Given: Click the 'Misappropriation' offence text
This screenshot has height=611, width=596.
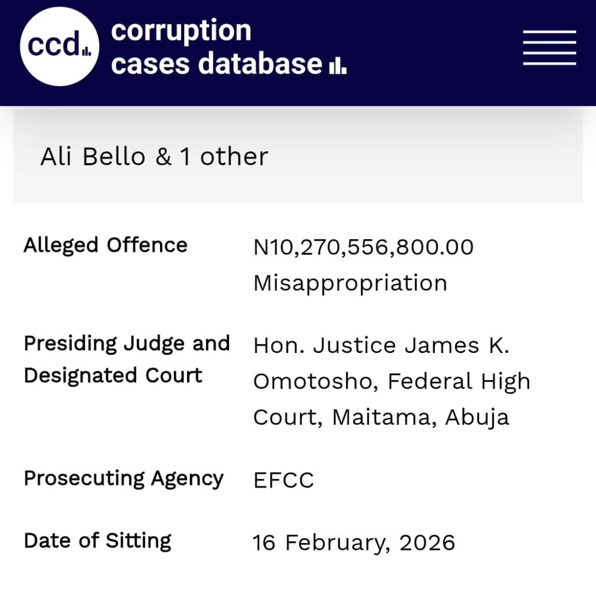Looking at the screenshot, I should [349, 283].
